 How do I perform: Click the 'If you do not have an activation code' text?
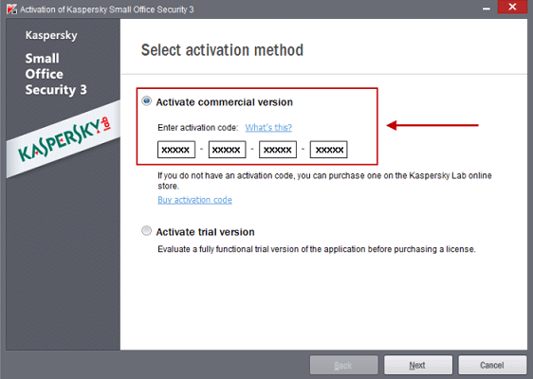coord(324,181)
